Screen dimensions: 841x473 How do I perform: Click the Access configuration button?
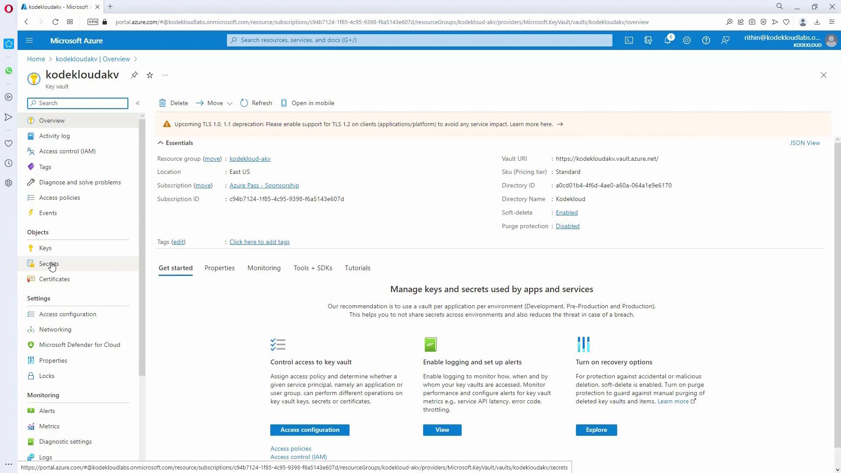(x=310, y=430)
